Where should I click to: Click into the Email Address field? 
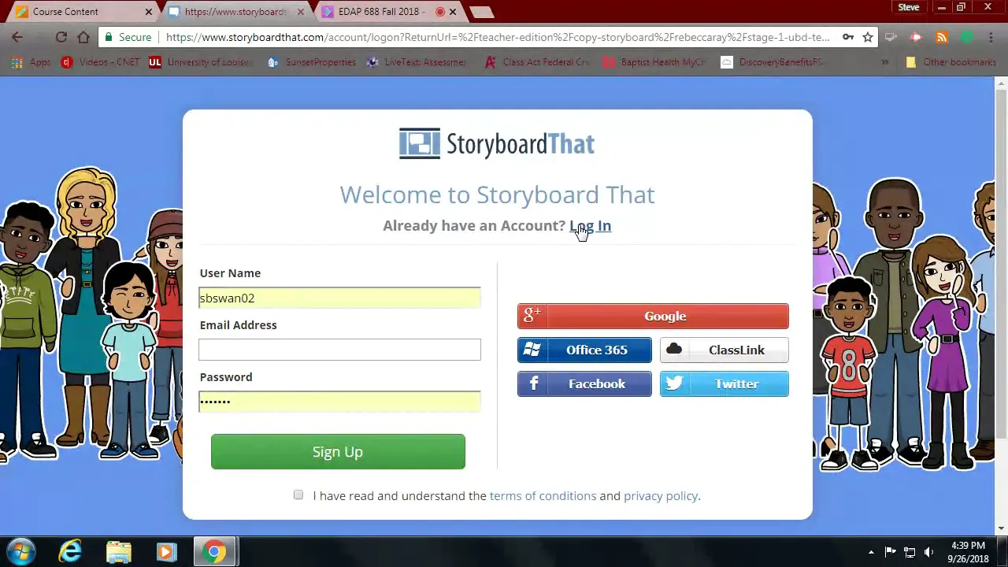[339, 350]
